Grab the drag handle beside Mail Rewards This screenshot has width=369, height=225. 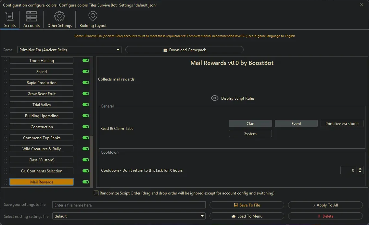coord(5,182)
